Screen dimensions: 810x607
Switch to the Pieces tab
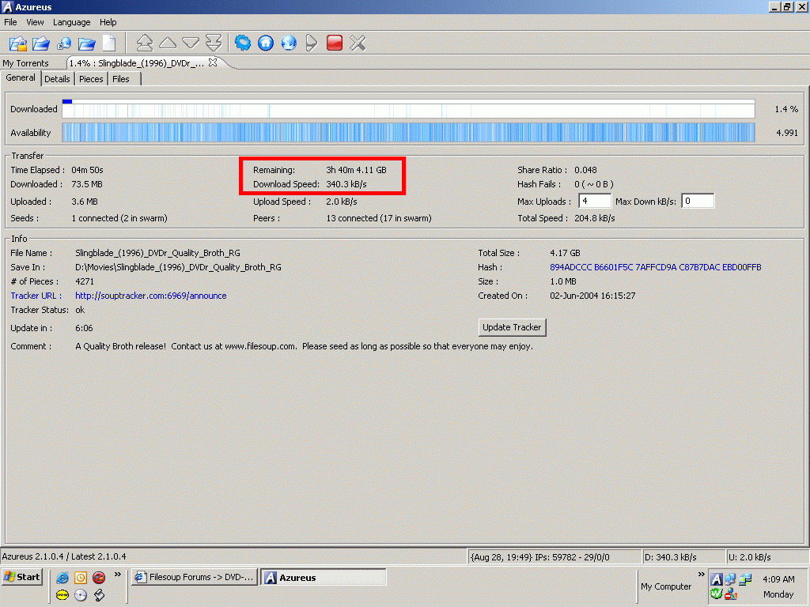[91, 79]
